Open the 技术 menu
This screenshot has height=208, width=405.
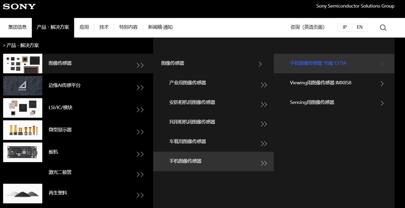point(104,27)
